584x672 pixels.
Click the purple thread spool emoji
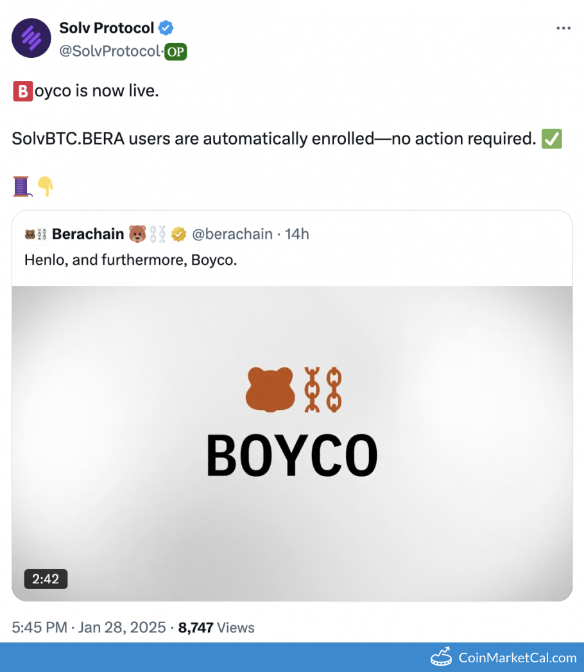tap(22, 187)
